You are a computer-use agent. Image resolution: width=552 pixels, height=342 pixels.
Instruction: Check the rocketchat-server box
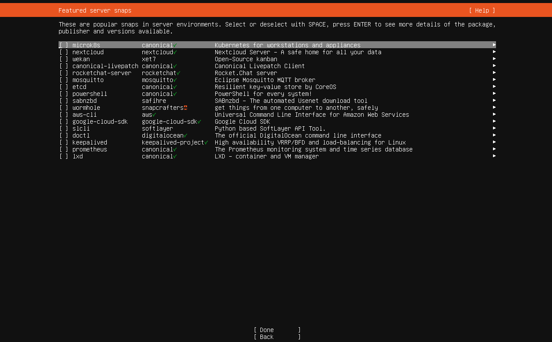pos(64,73)
